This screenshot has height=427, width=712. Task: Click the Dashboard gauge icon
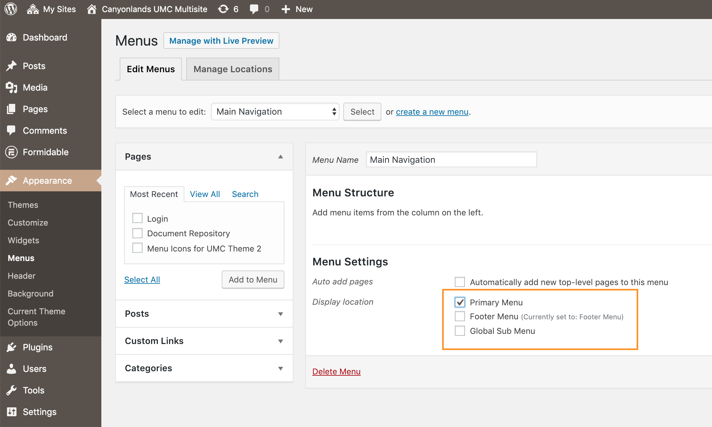point(11,37)
